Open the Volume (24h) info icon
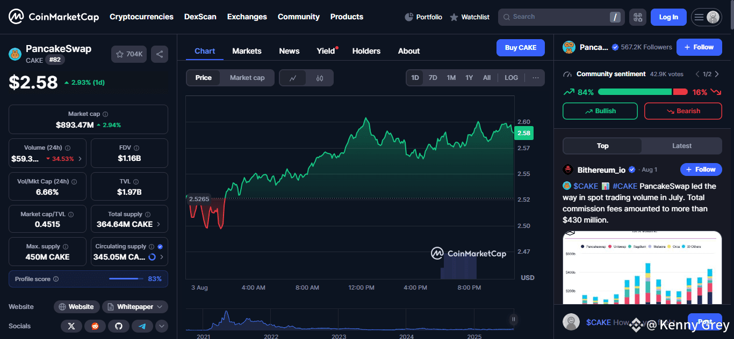This screenshot has width=734, height=339. [x=67, y=148]
